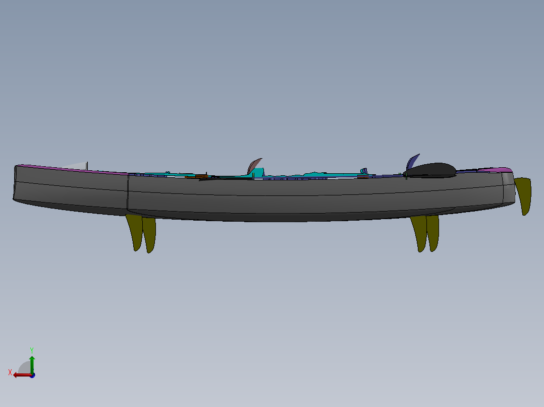The image size is (544, 407).
Task: Select the black dome hatch cover on the deck
Action: tap(430, 170)
